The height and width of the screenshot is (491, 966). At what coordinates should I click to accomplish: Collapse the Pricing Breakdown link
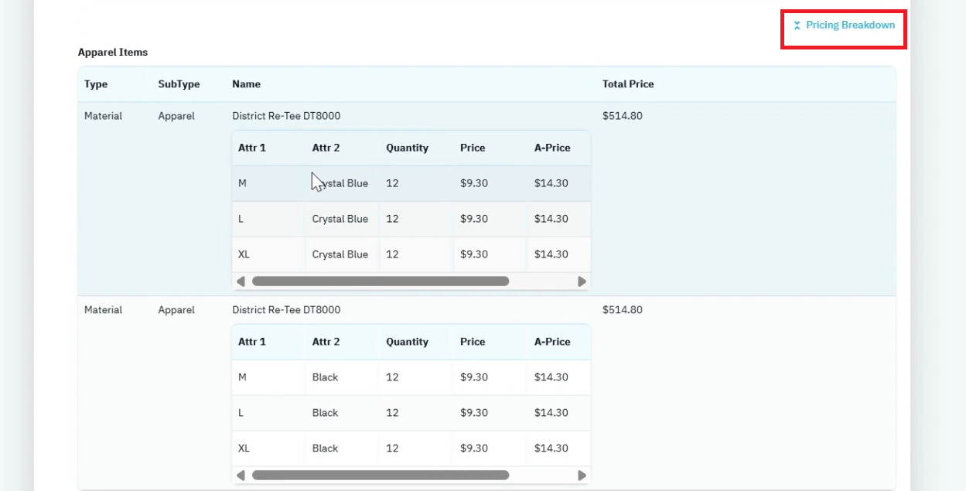pos(844,25)
